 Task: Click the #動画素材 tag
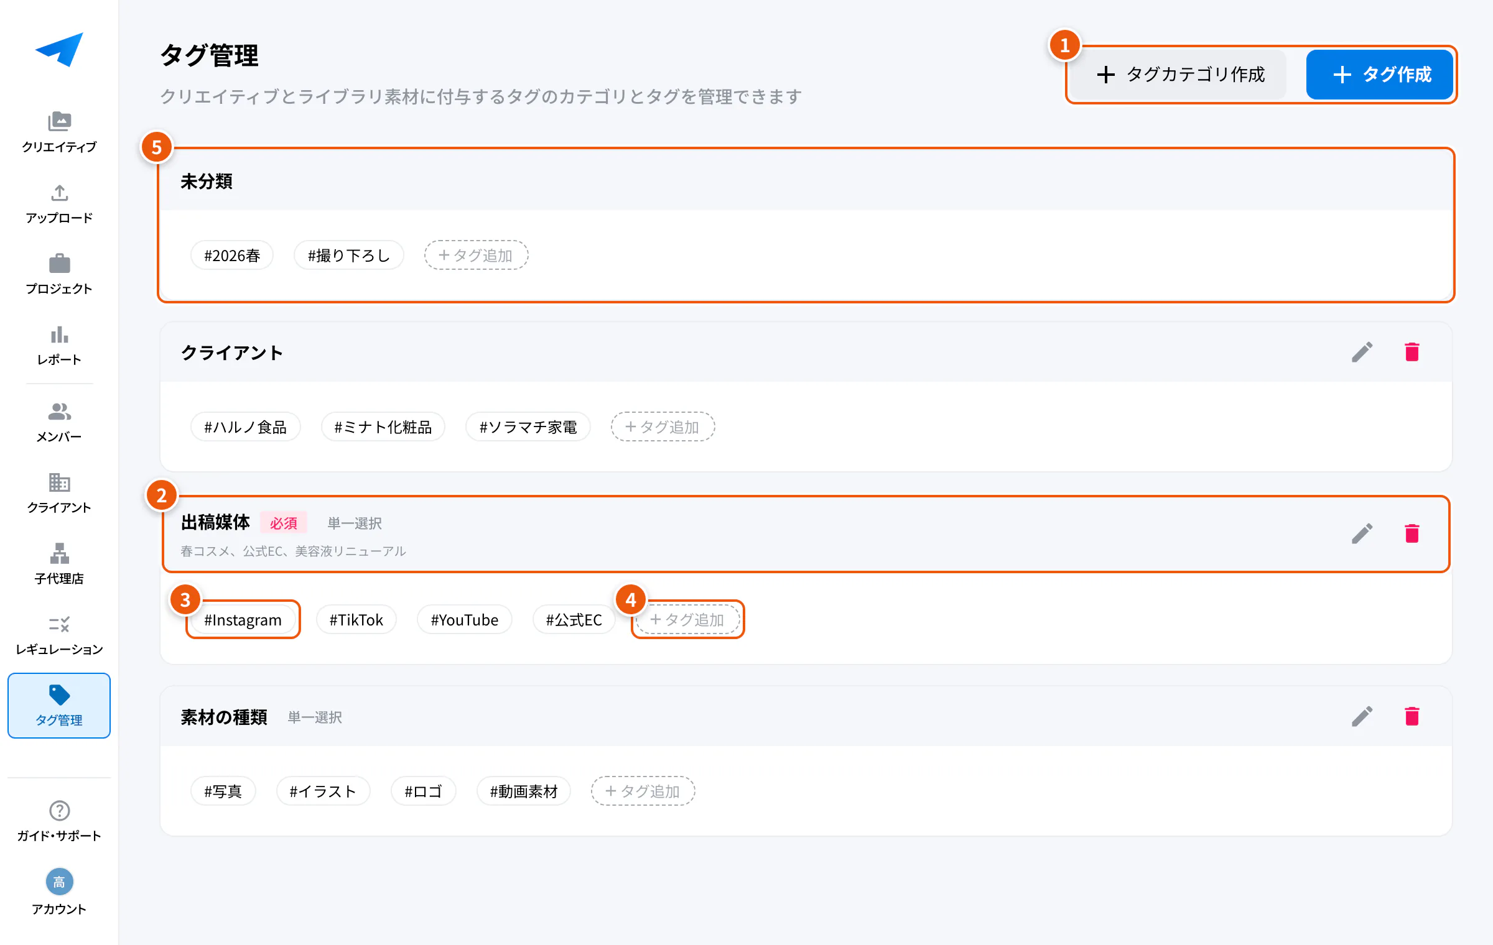click(524, 791)
